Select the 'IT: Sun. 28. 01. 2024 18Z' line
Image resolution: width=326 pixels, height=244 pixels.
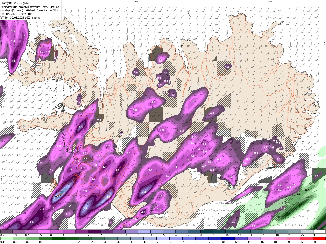click(16, 14)
